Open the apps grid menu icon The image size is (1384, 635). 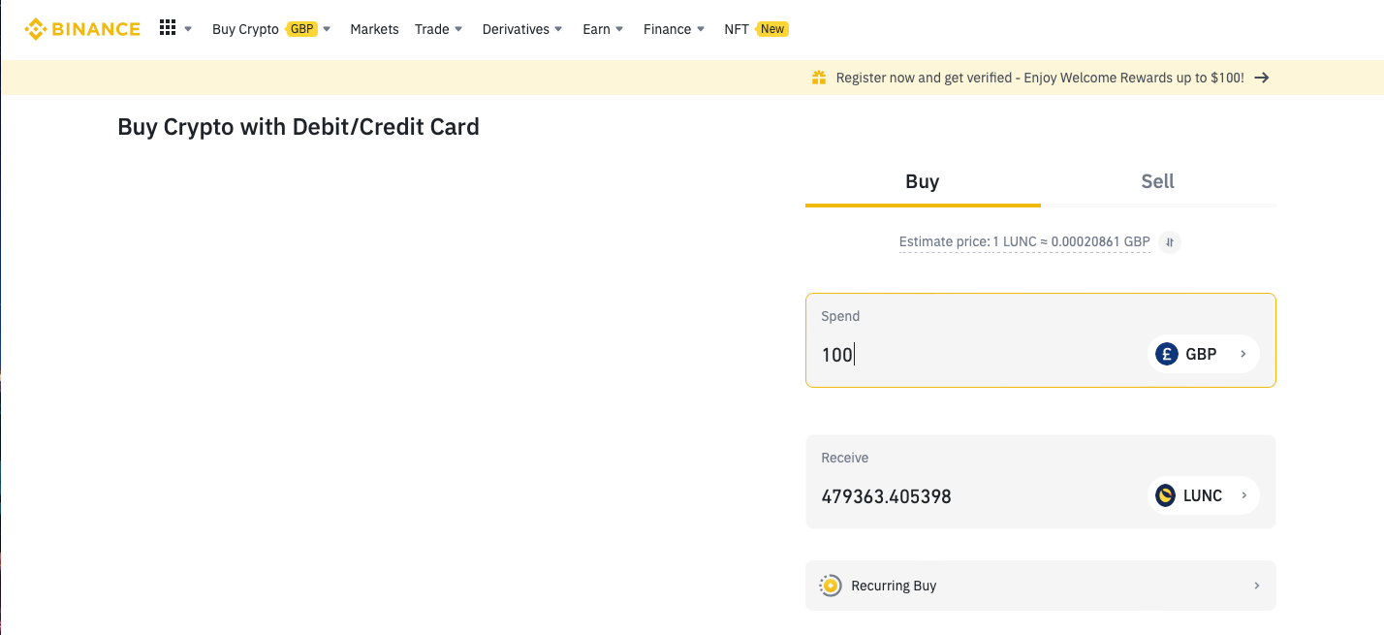coord(168,28)
